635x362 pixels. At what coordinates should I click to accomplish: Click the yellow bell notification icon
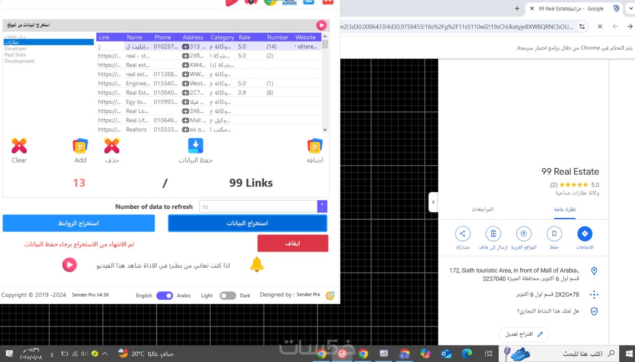pyautogui.click(x=257, y=265)
